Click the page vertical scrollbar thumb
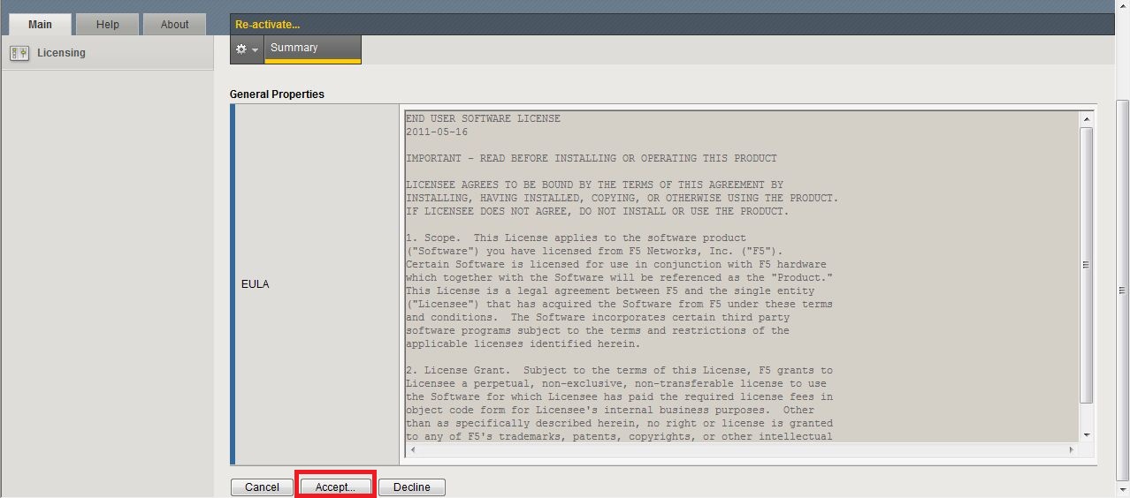 tap(1123, 290)
